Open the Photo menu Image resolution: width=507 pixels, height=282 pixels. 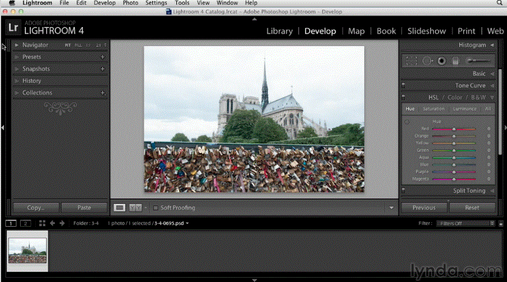(130, 3)
